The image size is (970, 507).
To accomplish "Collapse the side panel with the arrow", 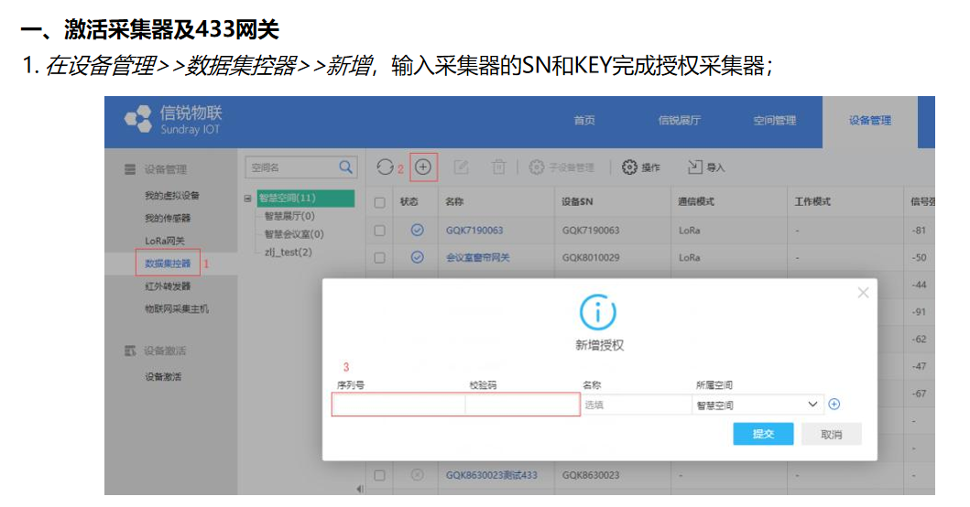I will tap(360, 489).
